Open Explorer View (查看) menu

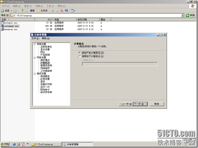pyautogui.click(x=28, y=6)
